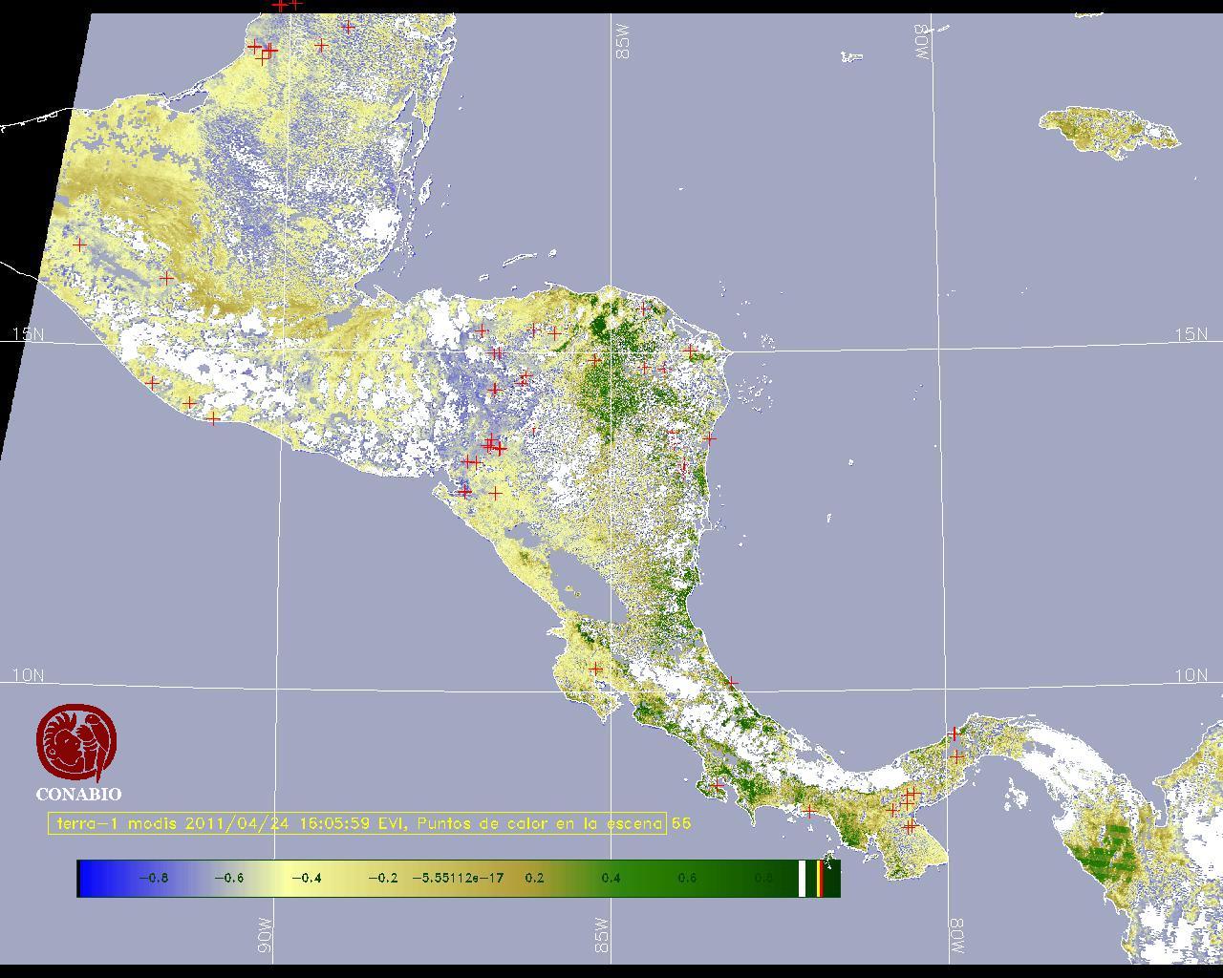Click the hotspot marker in Costa Rica near 85W
This screenshot has width=1223, height=978.
[595, 670]
